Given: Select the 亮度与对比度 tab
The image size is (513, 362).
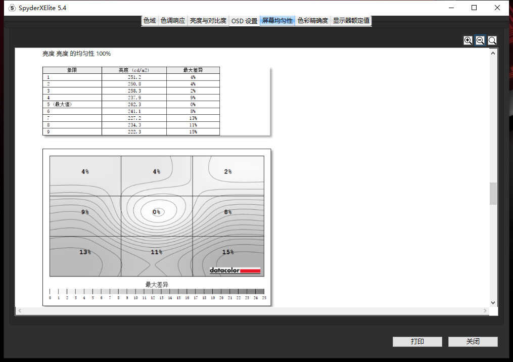Looking at the screenshot, I should [x=208, y=21].
